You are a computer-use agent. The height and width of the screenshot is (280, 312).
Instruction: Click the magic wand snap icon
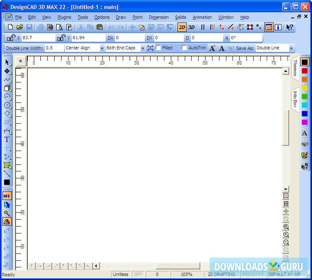(x=7, y=213)
